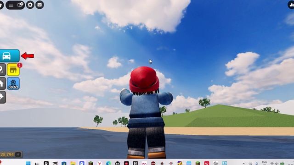Show hidden system tray icons chevron
Image resolution: width=294 pixels, height=165 pixels.
pyautogui.click(x=243, y=164)
